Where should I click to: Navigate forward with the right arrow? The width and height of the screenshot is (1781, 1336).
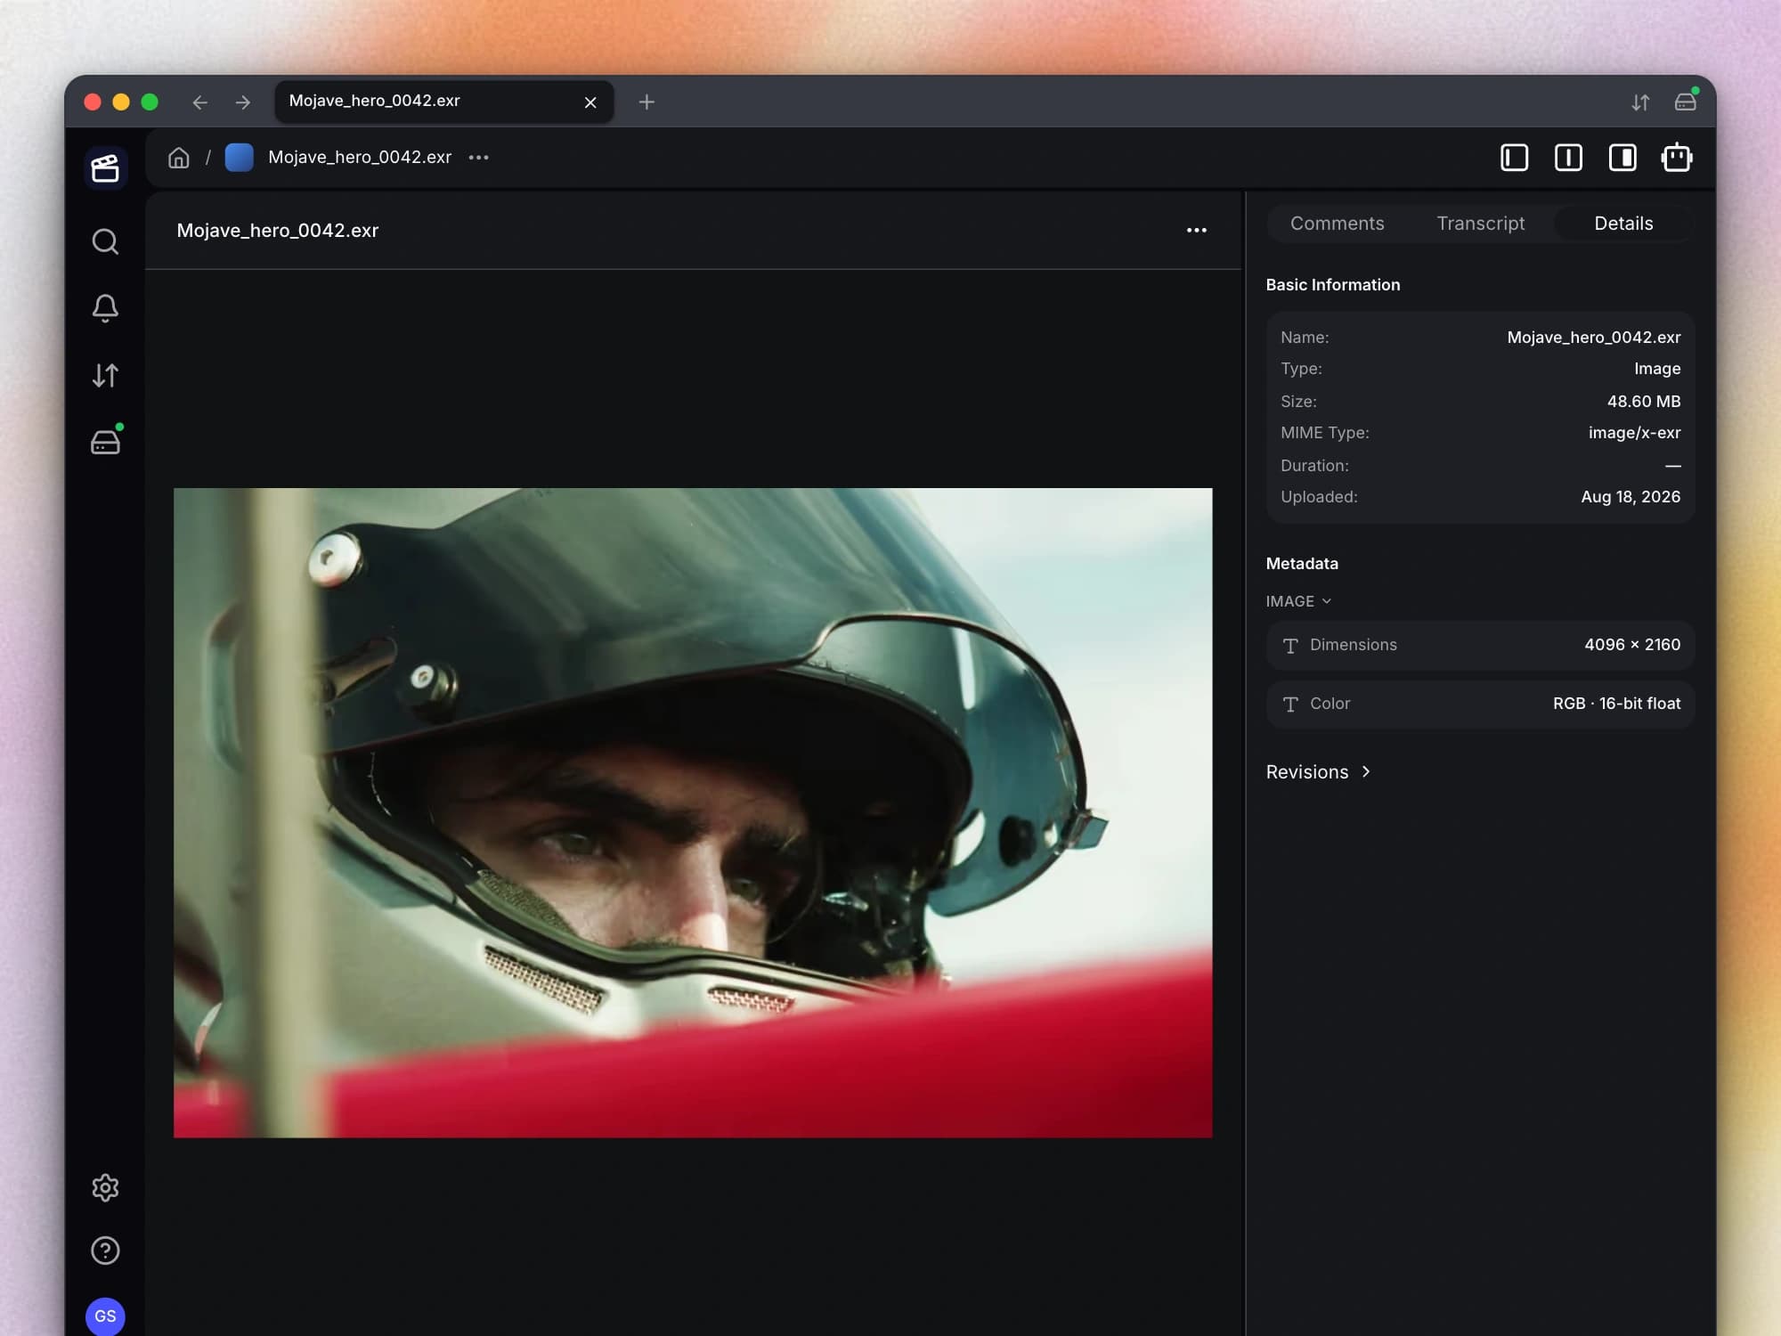(242, 102)
